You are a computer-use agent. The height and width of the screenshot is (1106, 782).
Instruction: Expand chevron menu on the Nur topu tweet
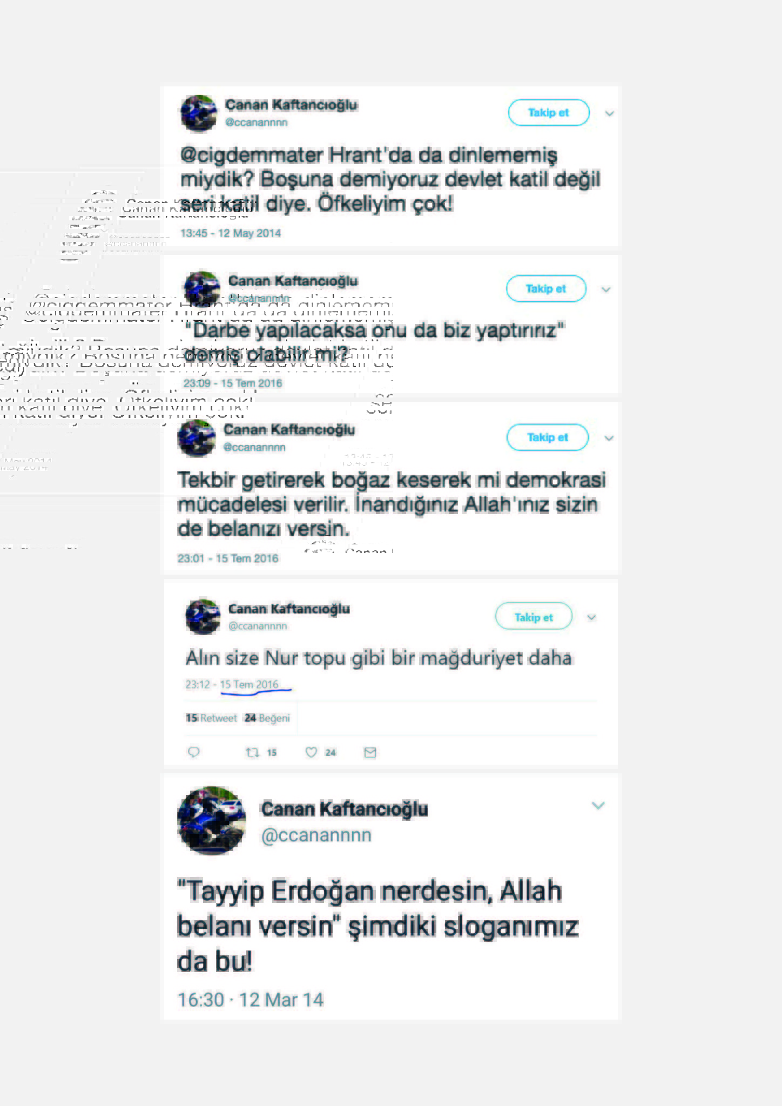pos(591,617)
